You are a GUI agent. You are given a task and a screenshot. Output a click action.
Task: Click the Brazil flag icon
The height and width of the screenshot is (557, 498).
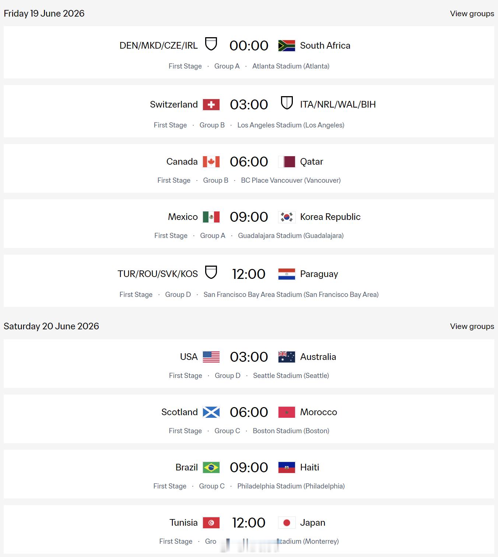211,467
